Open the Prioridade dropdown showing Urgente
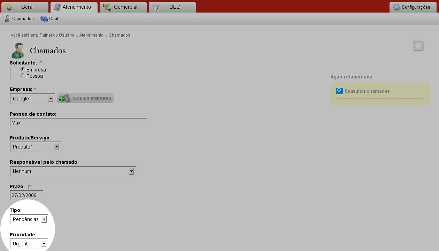The width and height of the screenshot is (439, 251). (x=29, y=244)
